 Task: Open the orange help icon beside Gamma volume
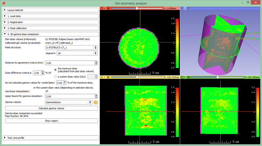click(96, 102)
